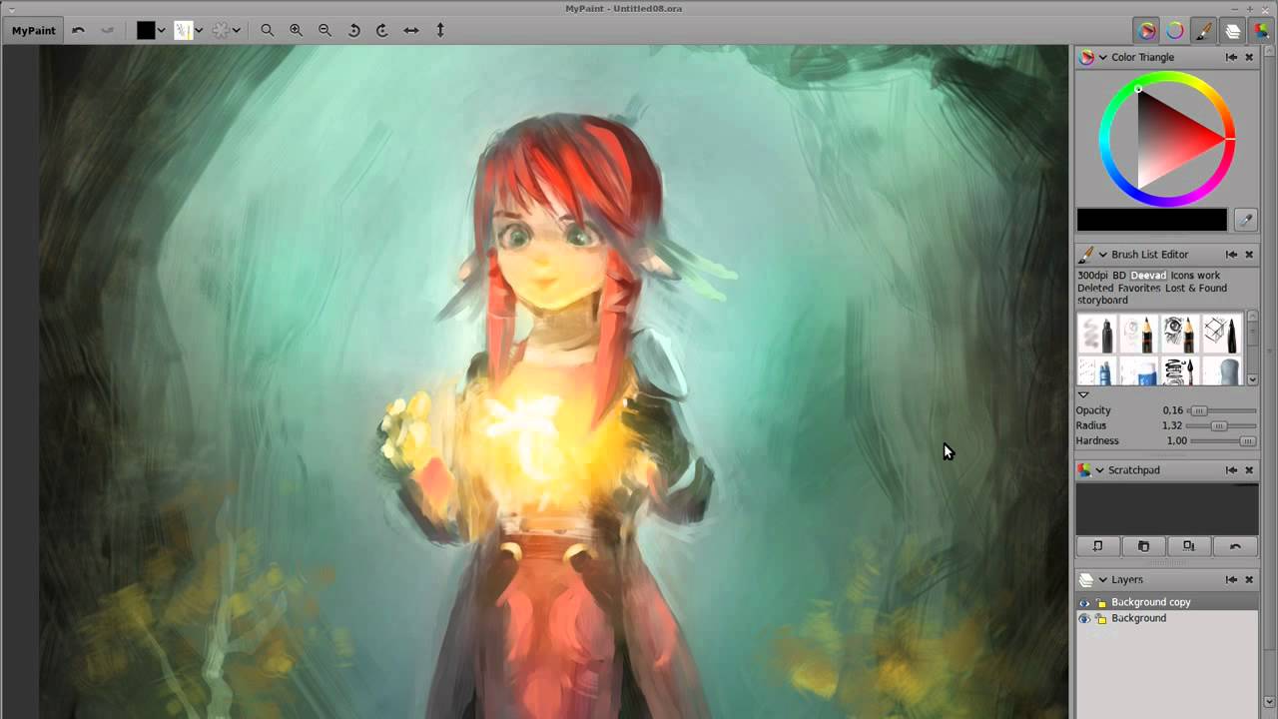This screenshot has height=719, width=1278.
Task: Select the BD brush group
Action: 1119,275
